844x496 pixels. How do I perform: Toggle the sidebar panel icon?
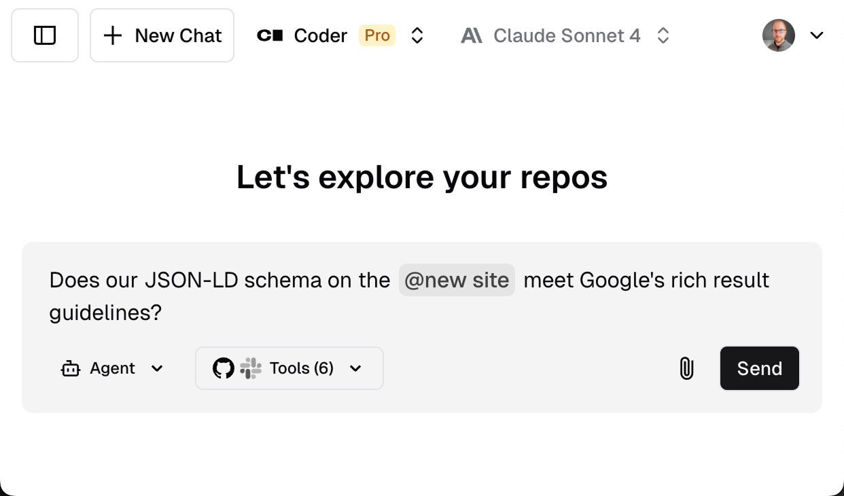(x=45, y=35)
